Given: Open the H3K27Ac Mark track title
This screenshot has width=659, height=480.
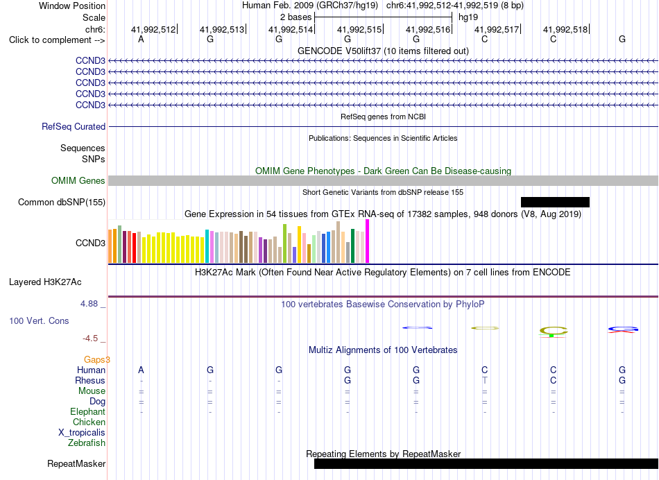Looking at the screenshot, I should [x=383, y=273].
